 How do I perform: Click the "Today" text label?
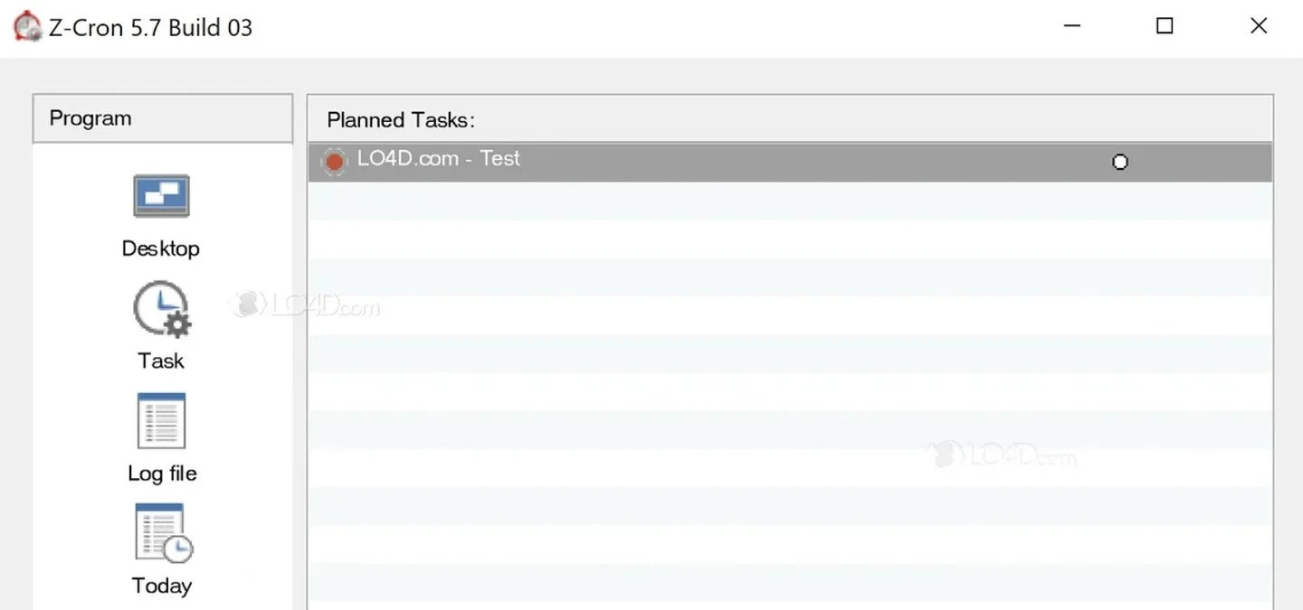point(162,586)
